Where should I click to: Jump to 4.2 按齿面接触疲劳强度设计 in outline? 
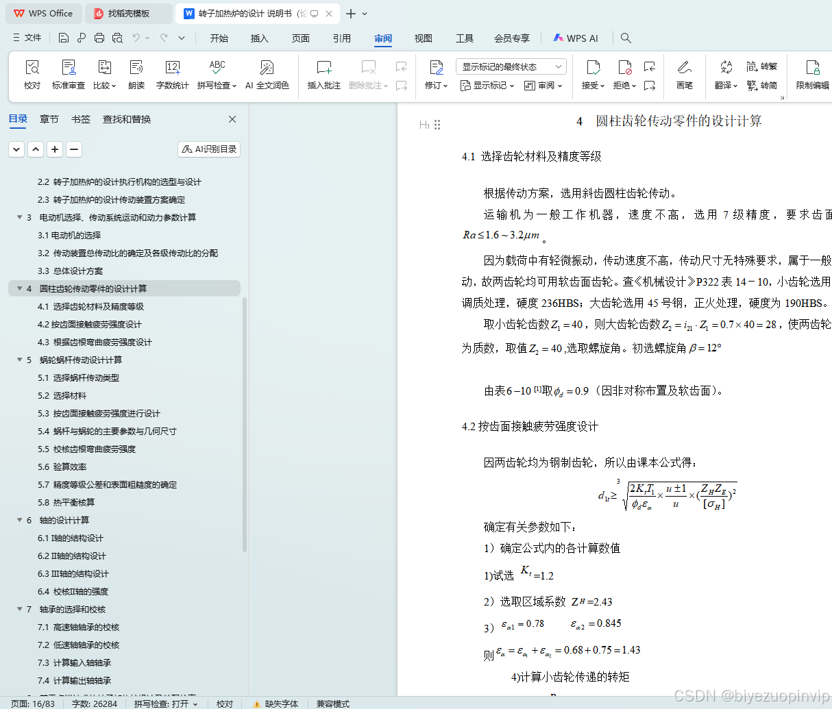[x=90, y=324]
